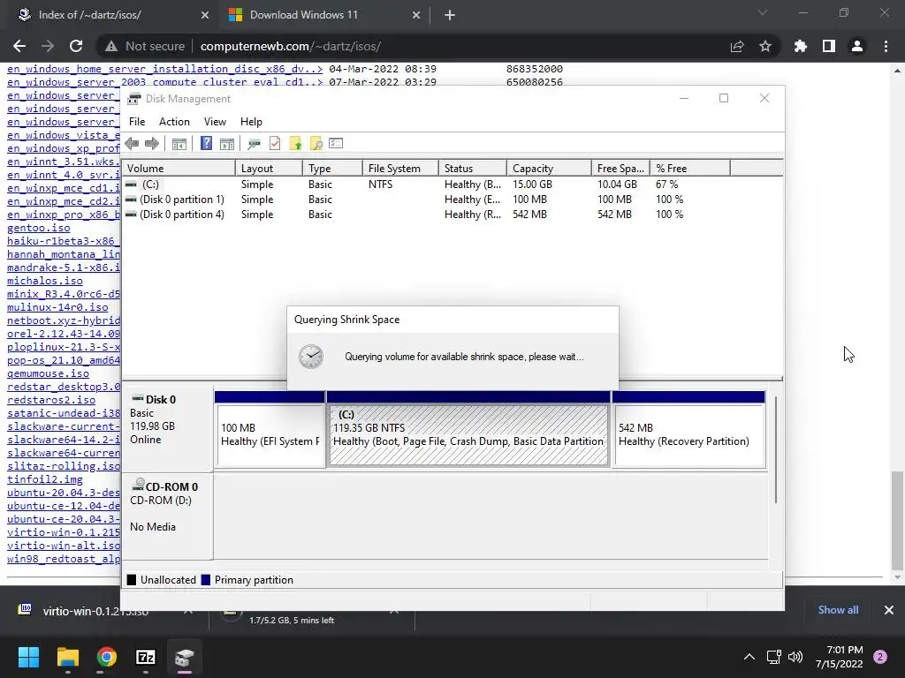Click the Disk Management title bar icon
Image resolution: width=905 pixels, height=678 pixels.
(134, 99)
